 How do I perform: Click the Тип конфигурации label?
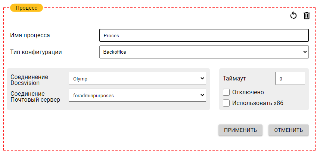click(36, 52)
